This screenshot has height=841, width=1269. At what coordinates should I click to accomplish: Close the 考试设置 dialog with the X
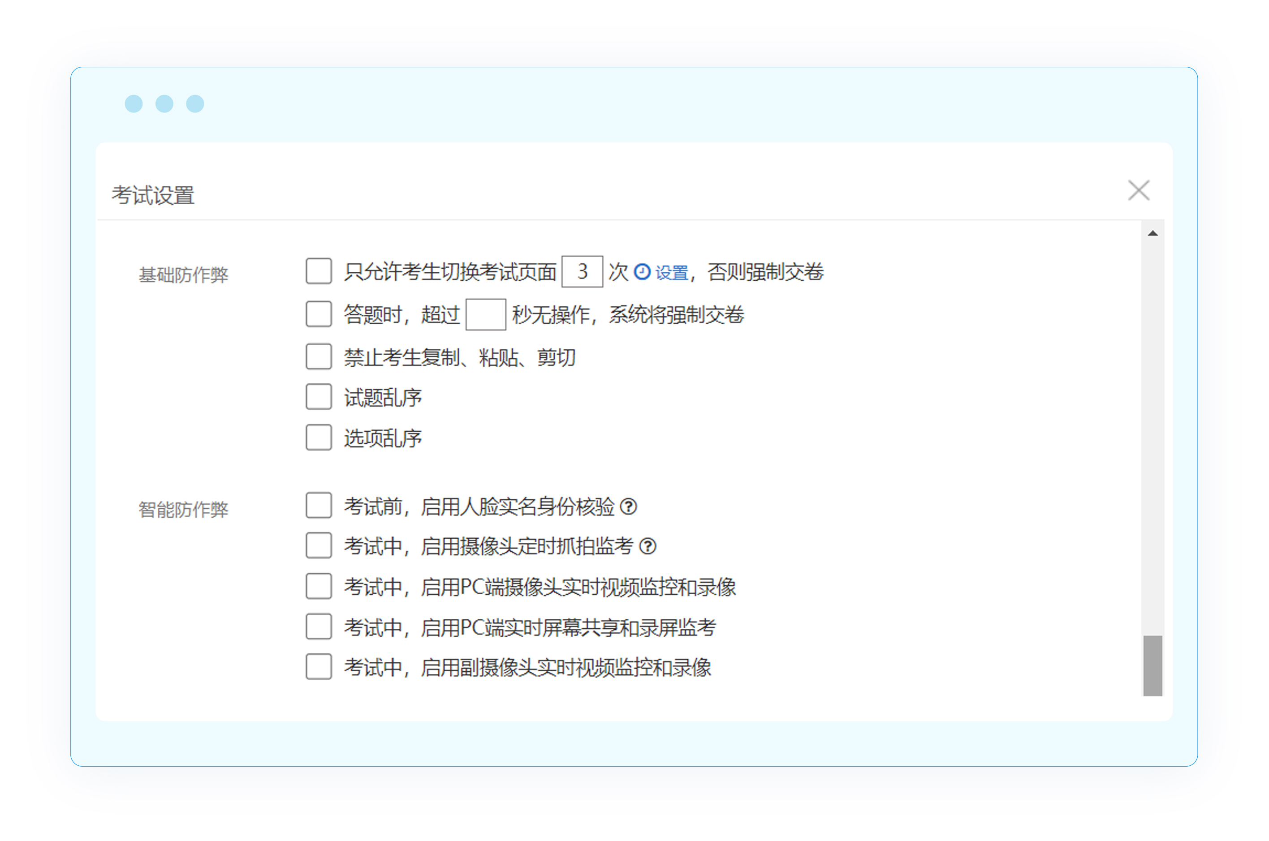point(1138,190)
